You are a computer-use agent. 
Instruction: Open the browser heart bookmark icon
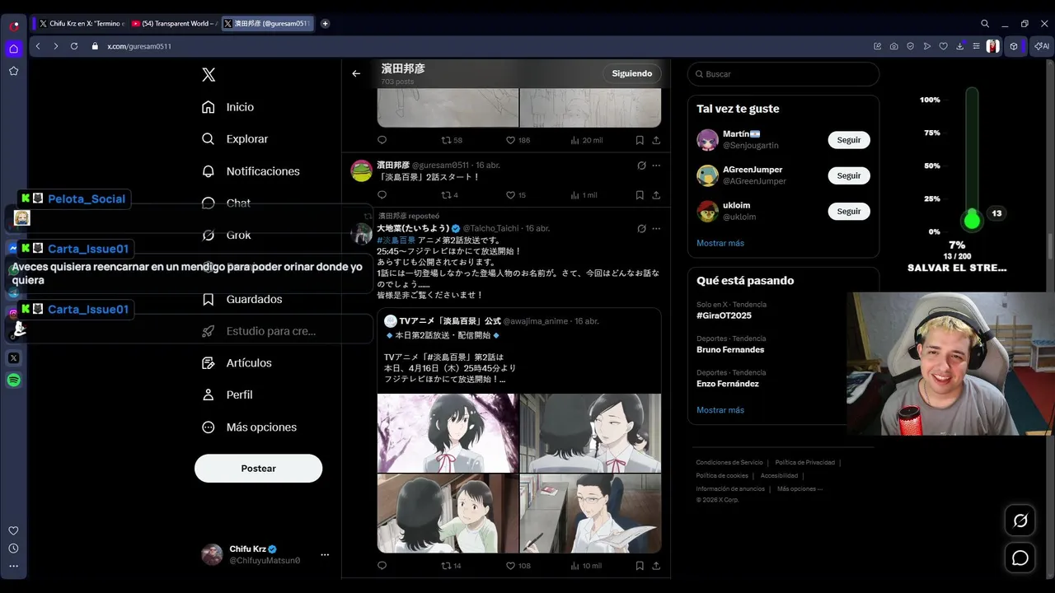944,46
